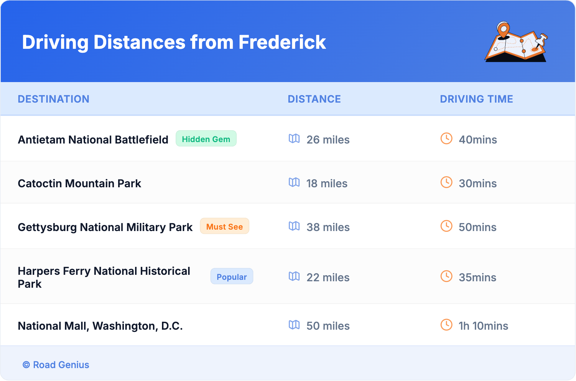Click the map icon beside 50 miles
Viewport: 576px width, 381px height.
tap(294, 325)
